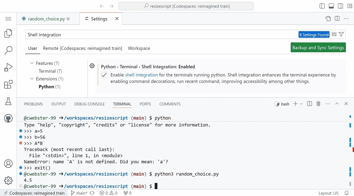
Task: Open Customize Layout icon
Action: click(x=349, y=6)
